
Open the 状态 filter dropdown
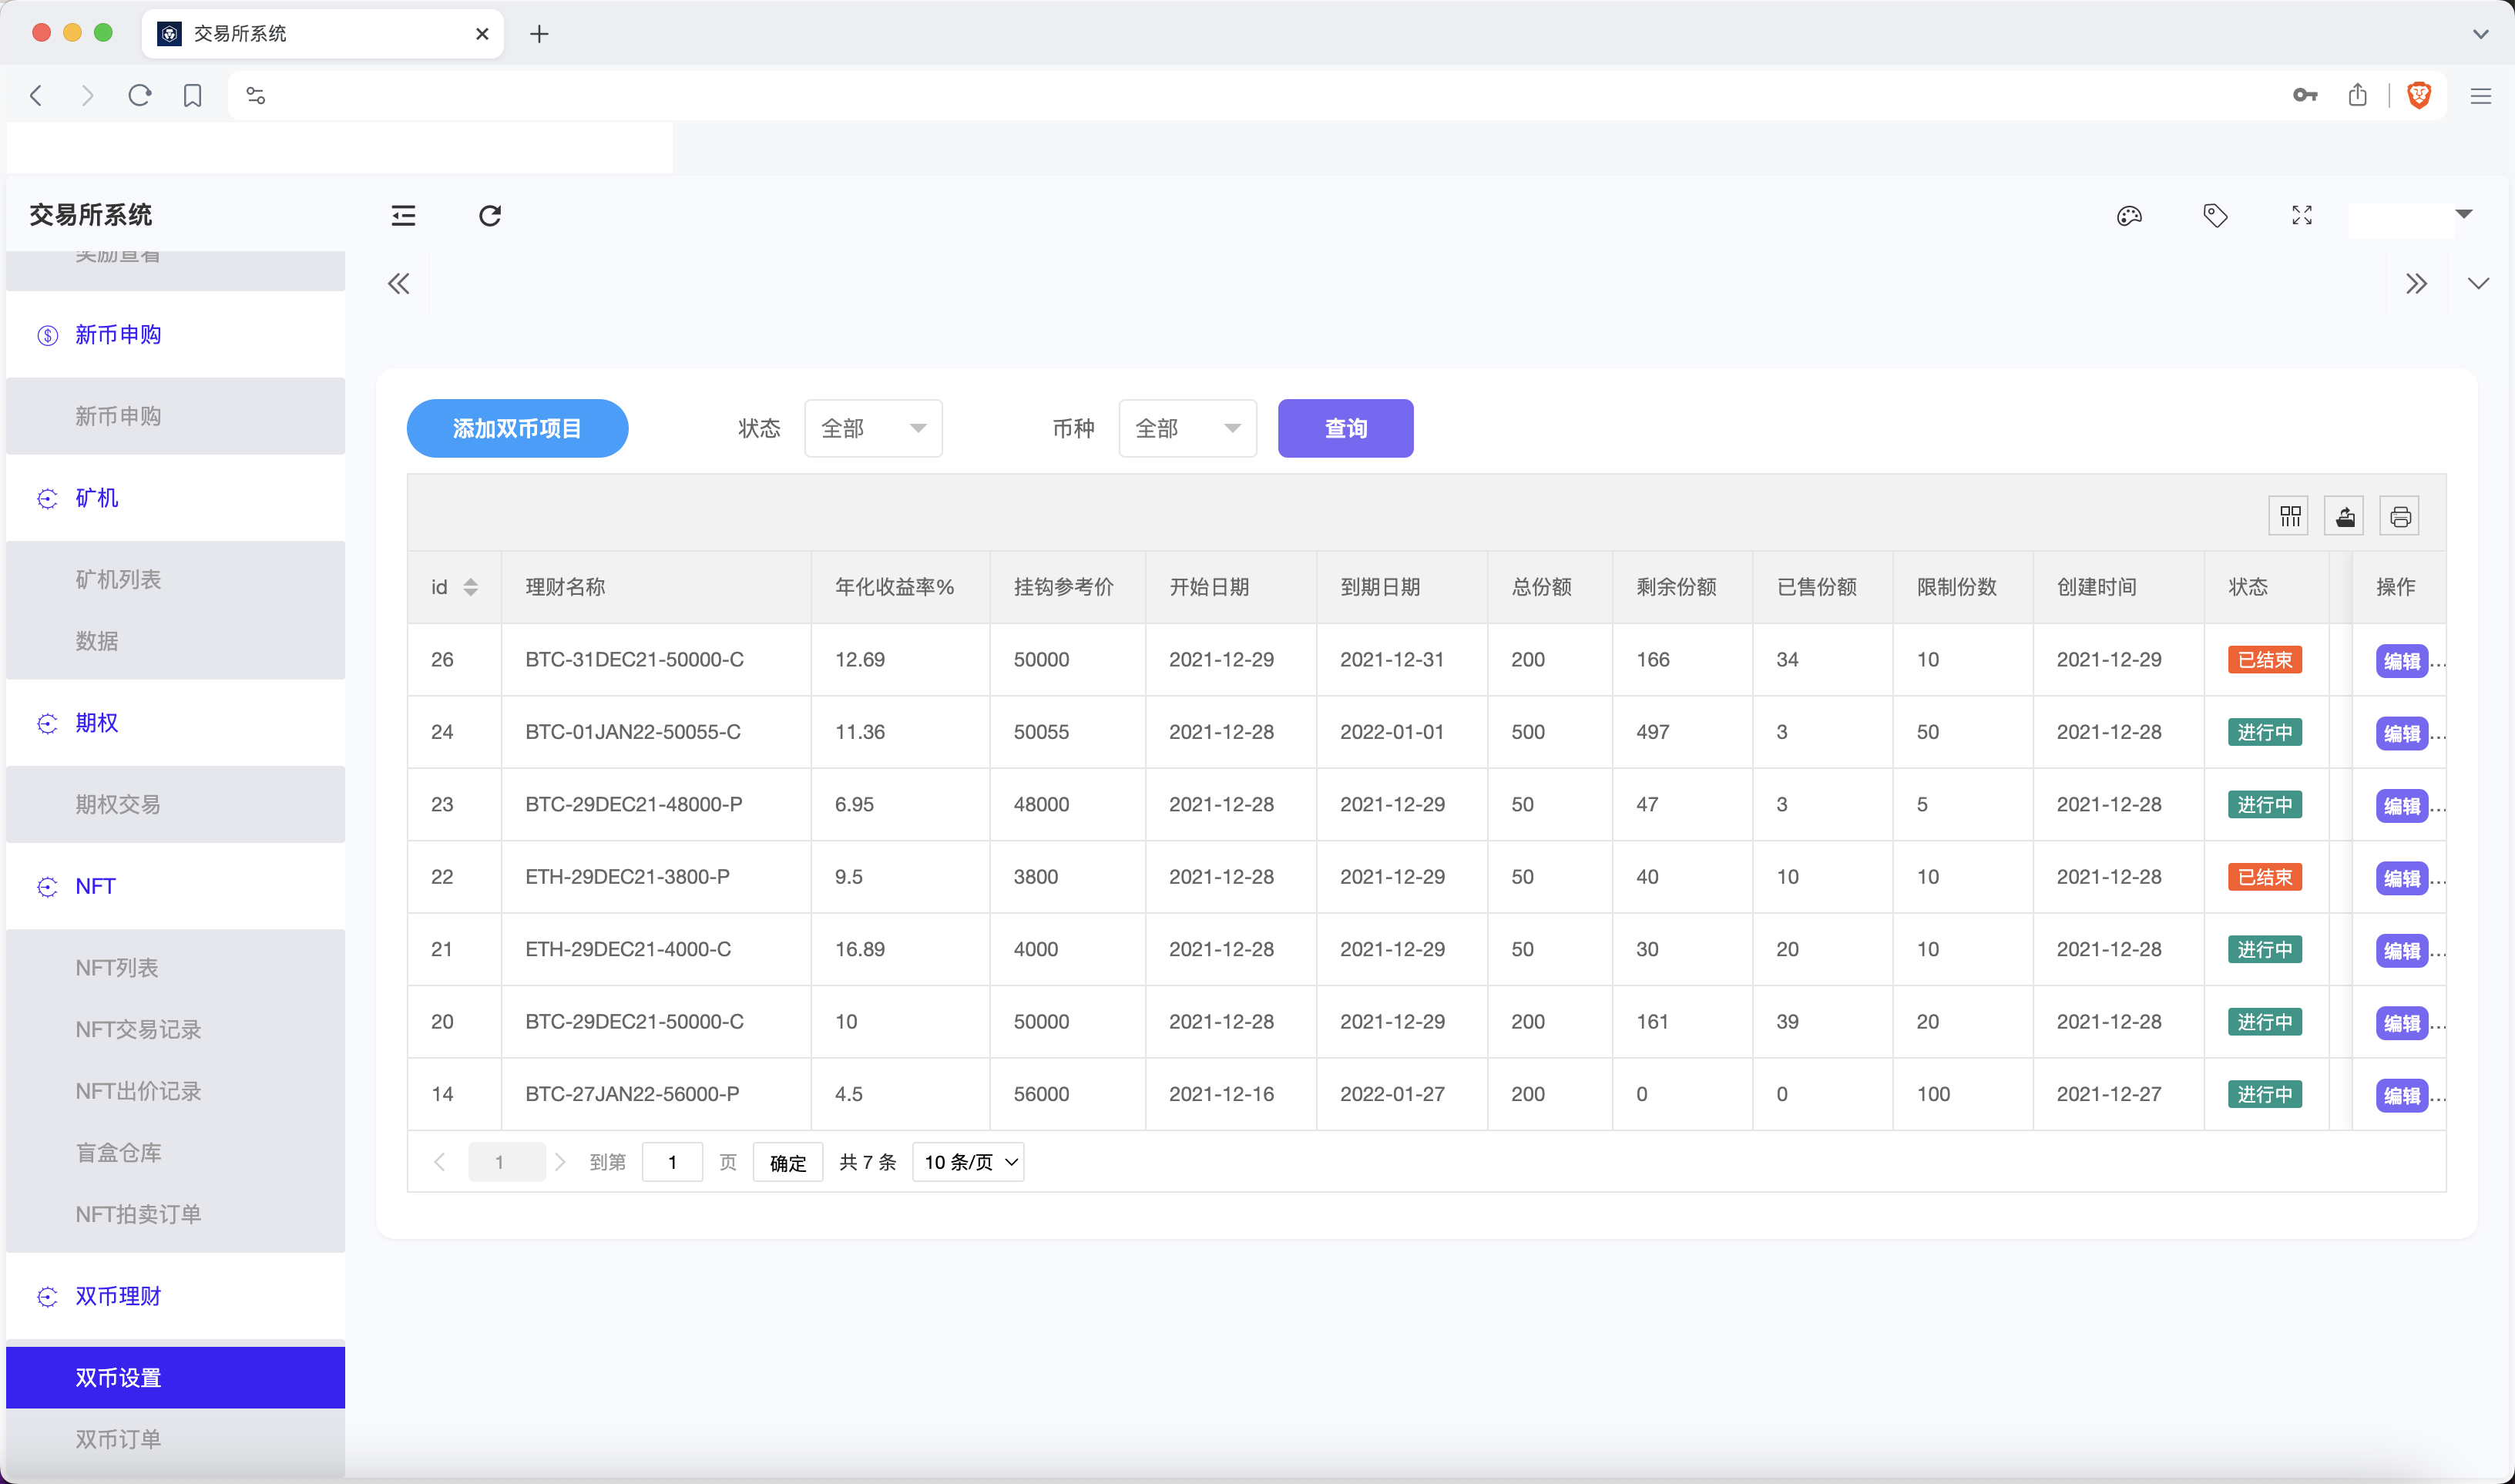tap(873, 428)
